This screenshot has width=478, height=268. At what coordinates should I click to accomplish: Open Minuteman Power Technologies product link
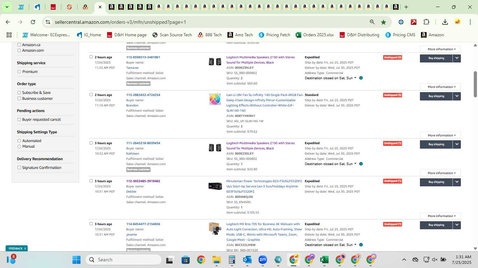pyautogui.click(x=264, y=186)
